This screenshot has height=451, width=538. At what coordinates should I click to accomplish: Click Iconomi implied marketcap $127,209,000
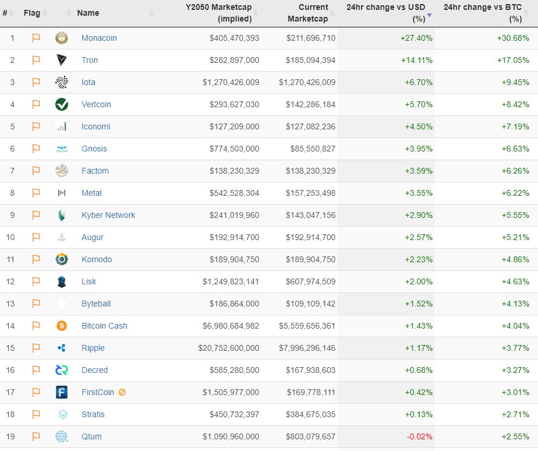(234, 126)
